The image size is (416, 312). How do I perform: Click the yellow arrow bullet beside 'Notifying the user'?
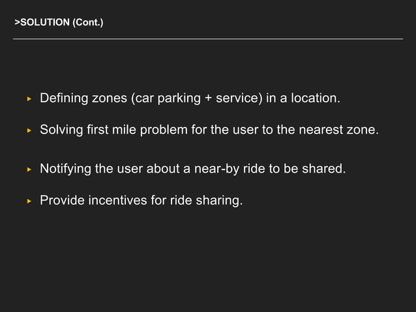(x=29, y=169)
